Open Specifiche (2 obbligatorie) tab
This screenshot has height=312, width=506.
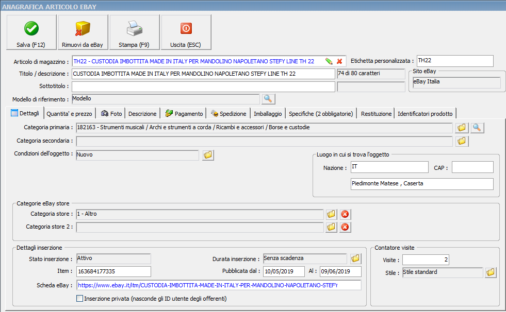coord(321,114)
